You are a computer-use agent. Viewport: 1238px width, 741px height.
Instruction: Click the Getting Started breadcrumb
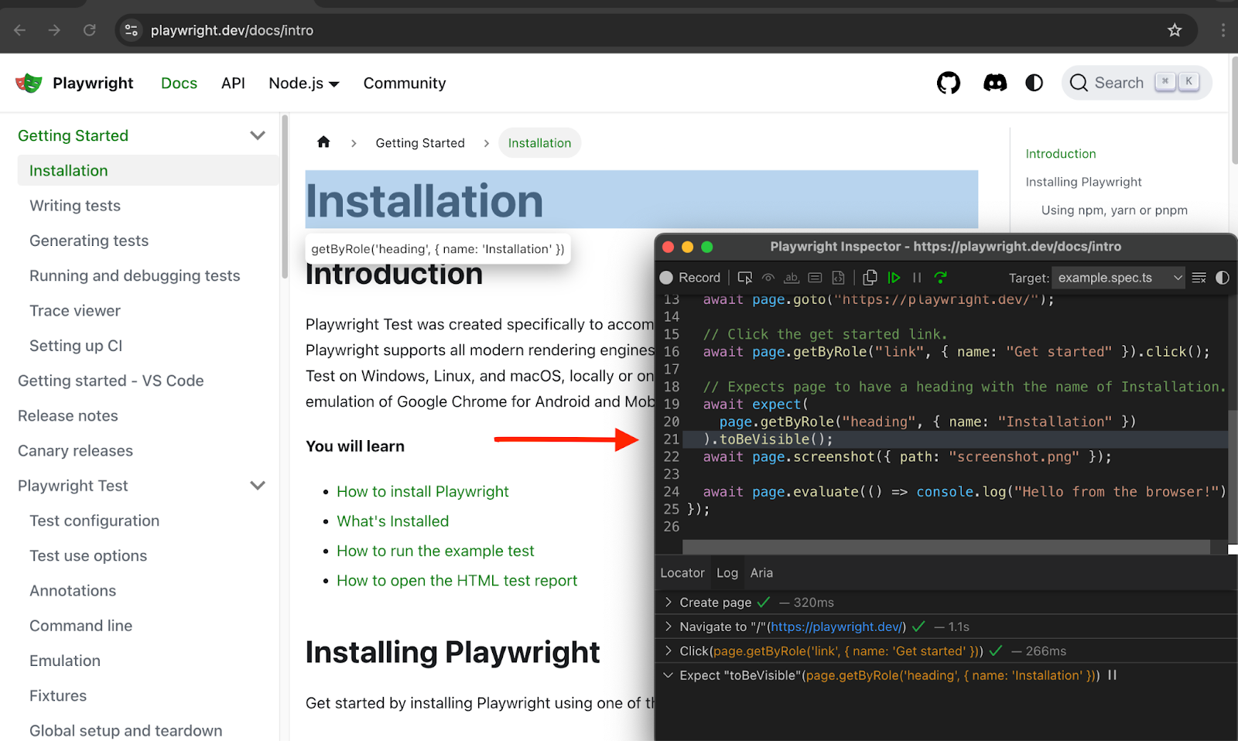(x=420, y=143)
